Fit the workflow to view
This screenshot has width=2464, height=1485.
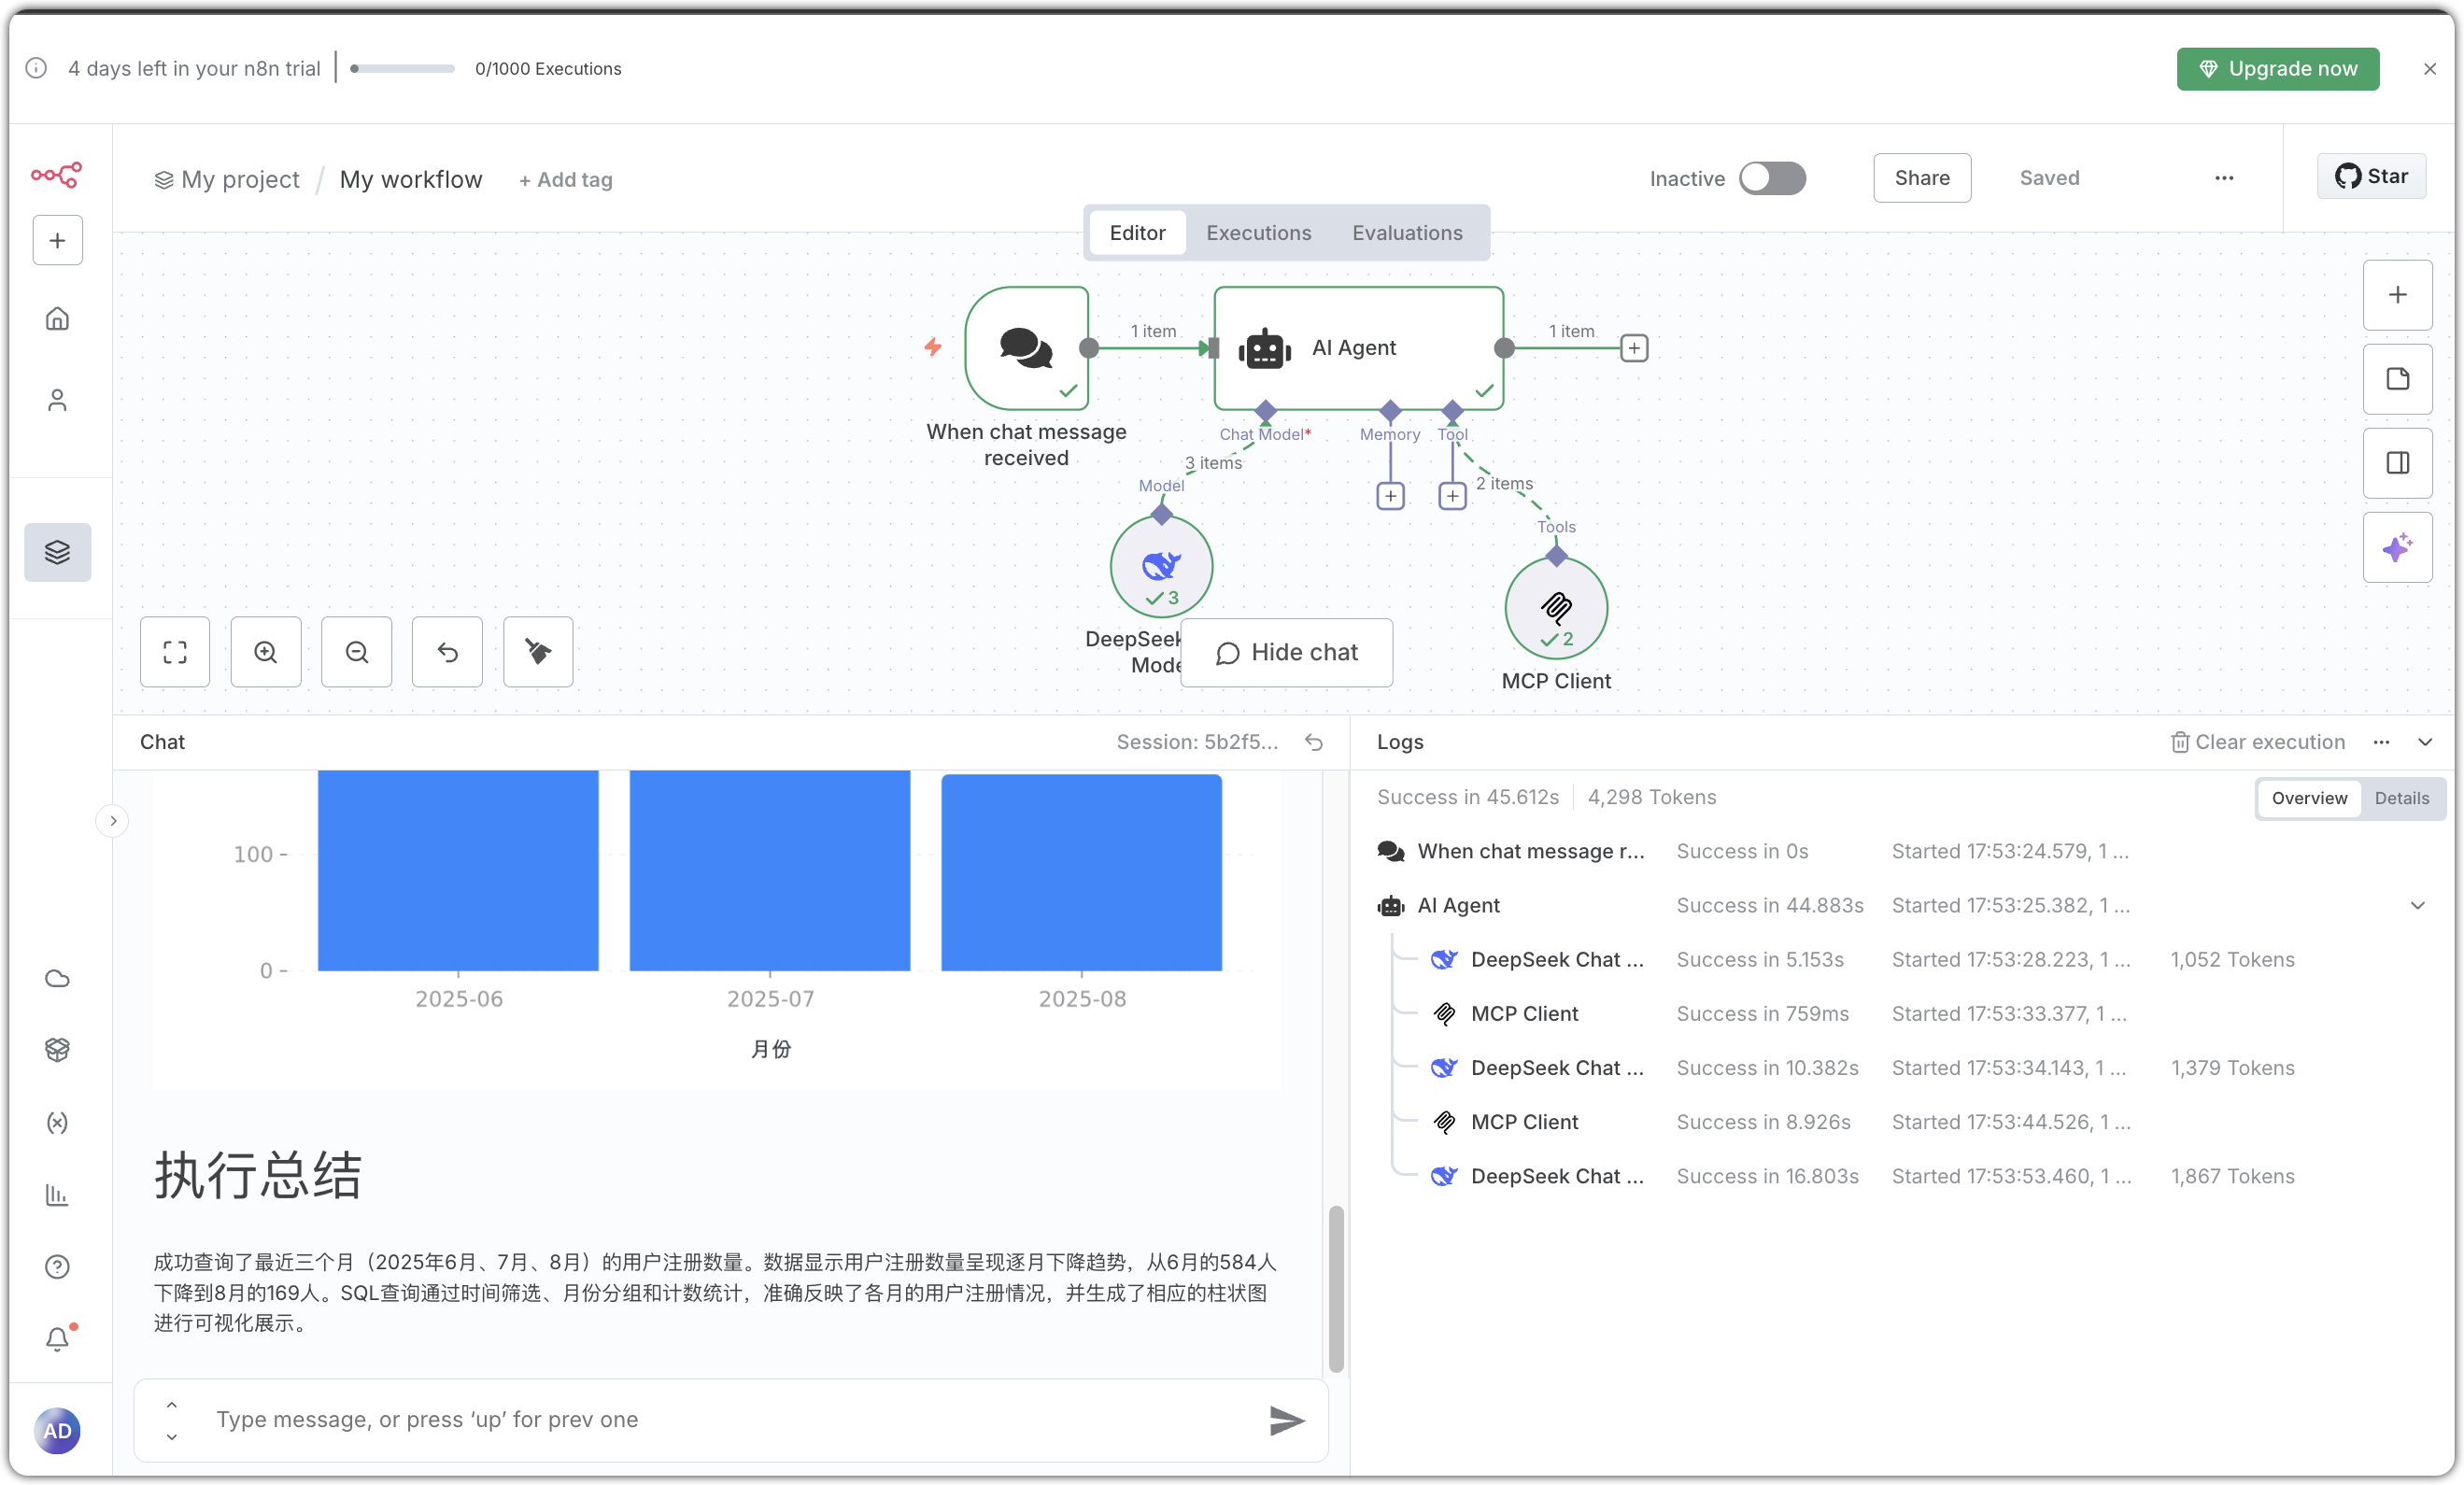coord(175,652)
